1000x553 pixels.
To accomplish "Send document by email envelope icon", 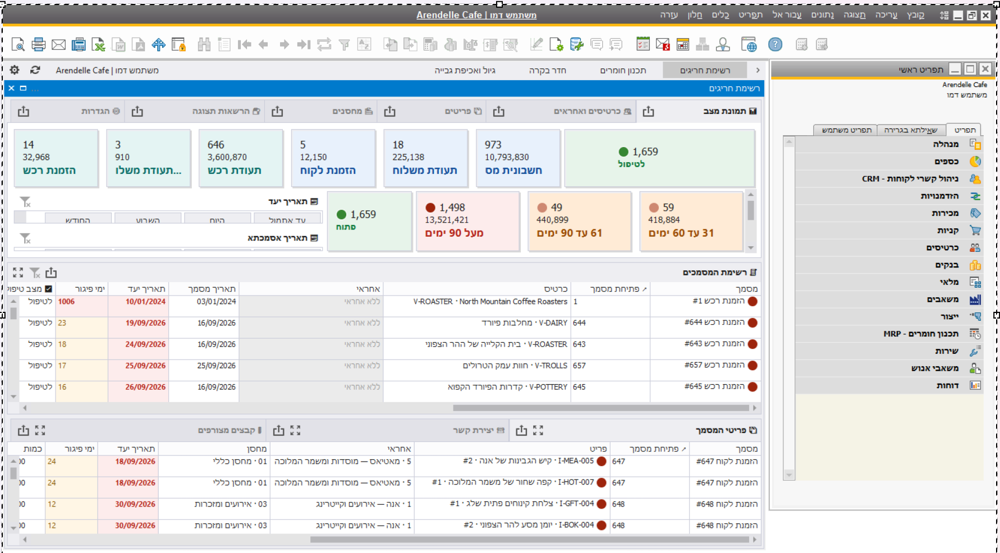I will coord(58,44).
